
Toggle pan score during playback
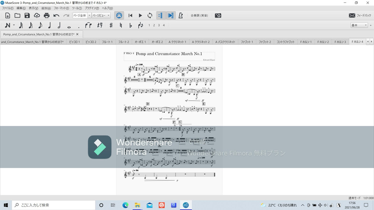pyautogui.click(x=171, y=16)
